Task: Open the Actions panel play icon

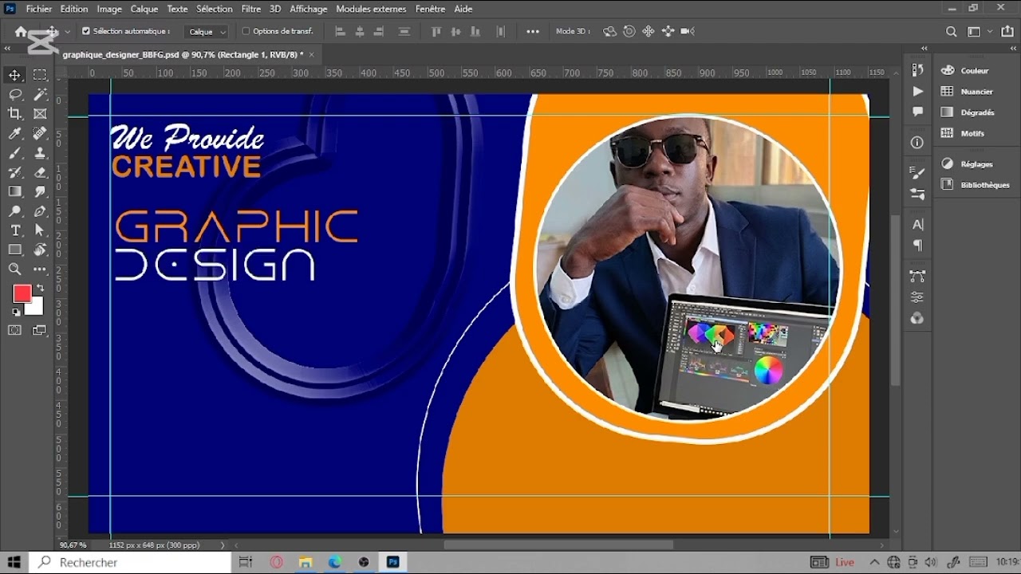Action: click(918, 92)
